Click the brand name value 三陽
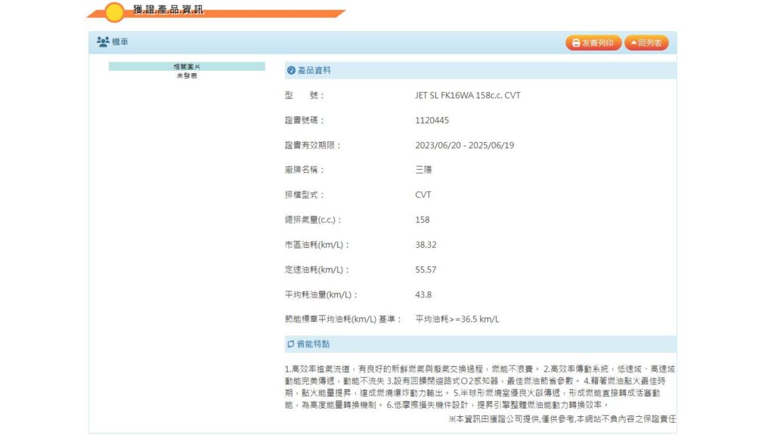Screen dimensions: 774x435 (423, 170)
